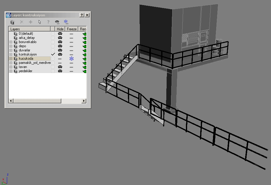Expand the boruvekablo layer tree
Viewport: 271px width, 185px height.
pos(11,42)
